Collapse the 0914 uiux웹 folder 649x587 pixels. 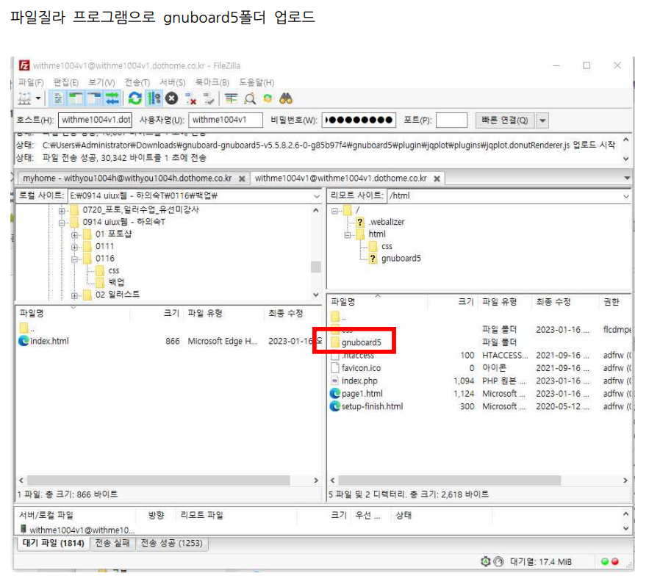tap(62, 223)
